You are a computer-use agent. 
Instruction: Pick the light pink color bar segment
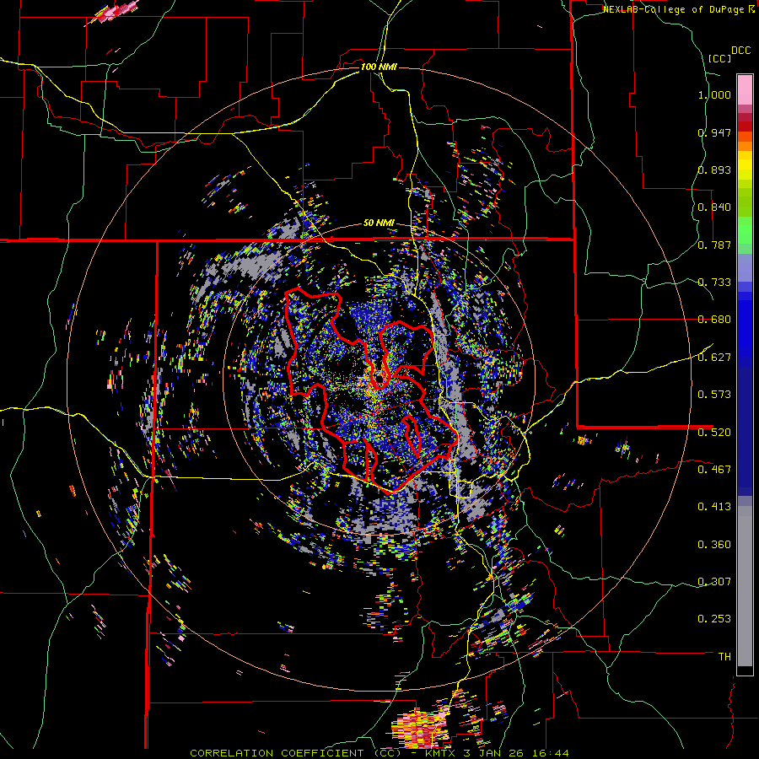click(x=745, y=89)
